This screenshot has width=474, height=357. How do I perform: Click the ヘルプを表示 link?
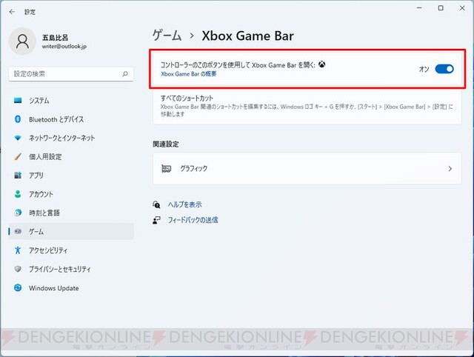coord(185,204)
